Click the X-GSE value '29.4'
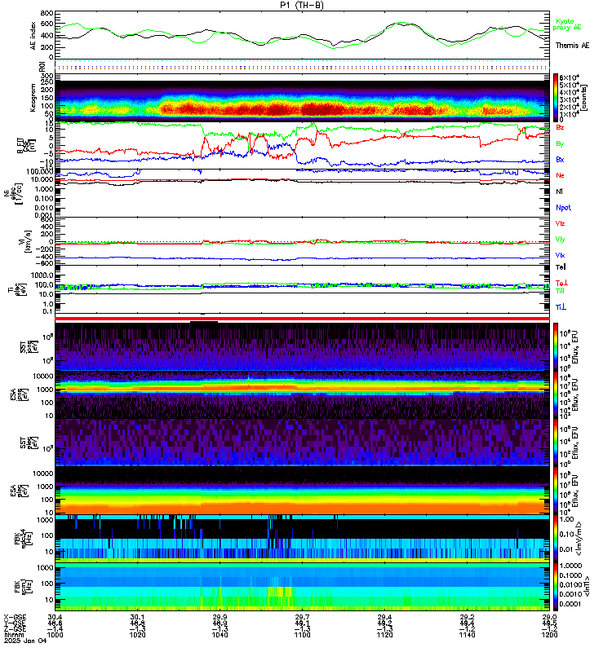 coord(384,617)
